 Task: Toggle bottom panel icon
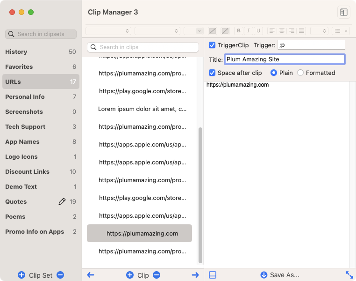coord(213,275)
